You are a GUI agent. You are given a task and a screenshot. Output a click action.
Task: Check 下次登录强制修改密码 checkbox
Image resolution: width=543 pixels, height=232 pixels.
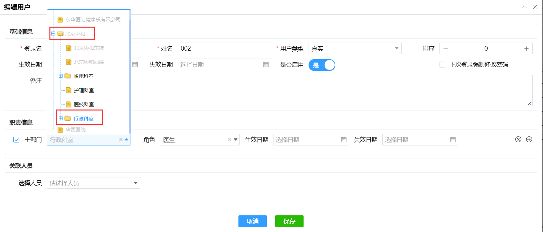[x=442, y=65]
